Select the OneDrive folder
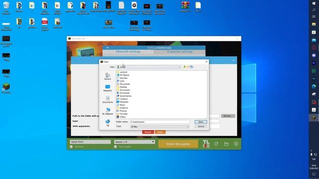Screen dimensions: 319x179 click(x=122, y=108)
